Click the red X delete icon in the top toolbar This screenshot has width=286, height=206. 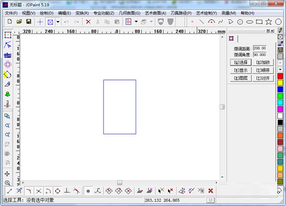(88, 22)
